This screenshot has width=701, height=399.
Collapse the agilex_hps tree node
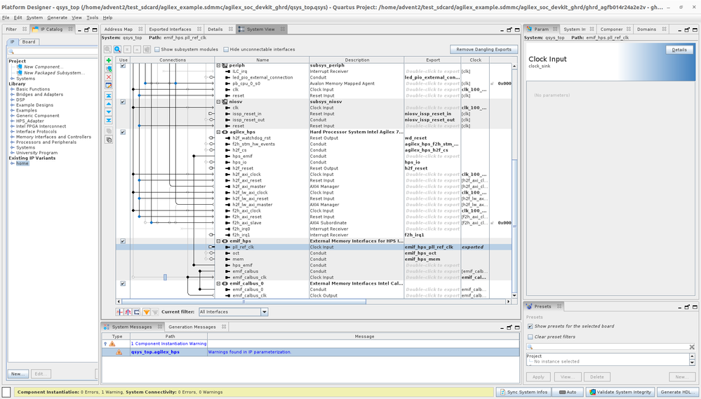click(x=219, y=132)
